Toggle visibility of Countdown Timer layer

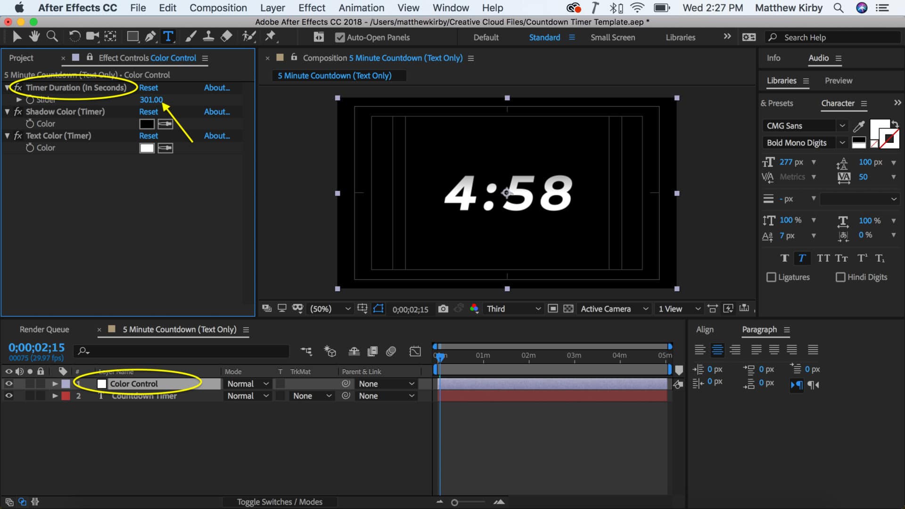[8, 396]
